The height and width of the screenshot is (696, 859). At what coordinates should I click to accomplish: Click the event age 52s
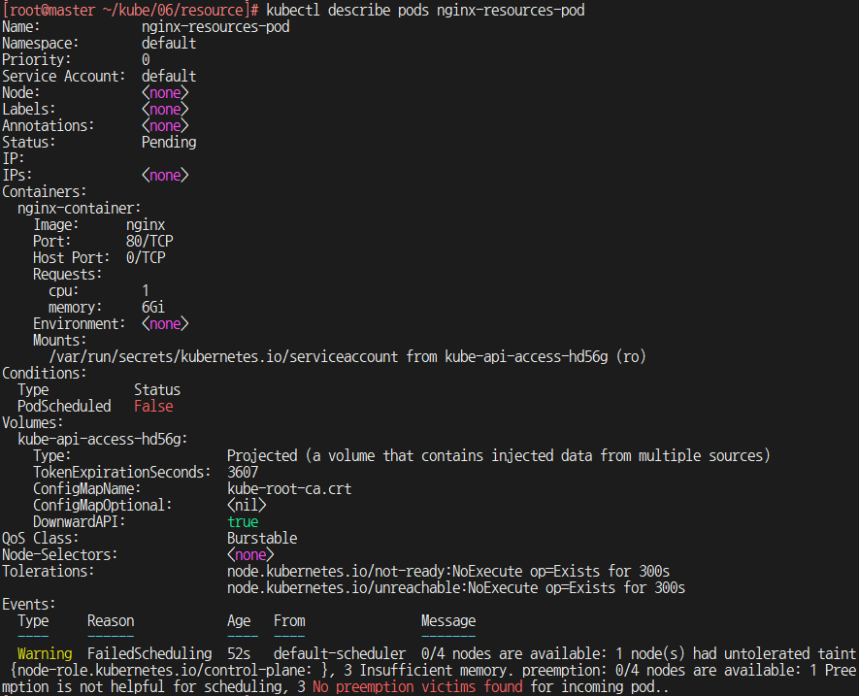239,654
